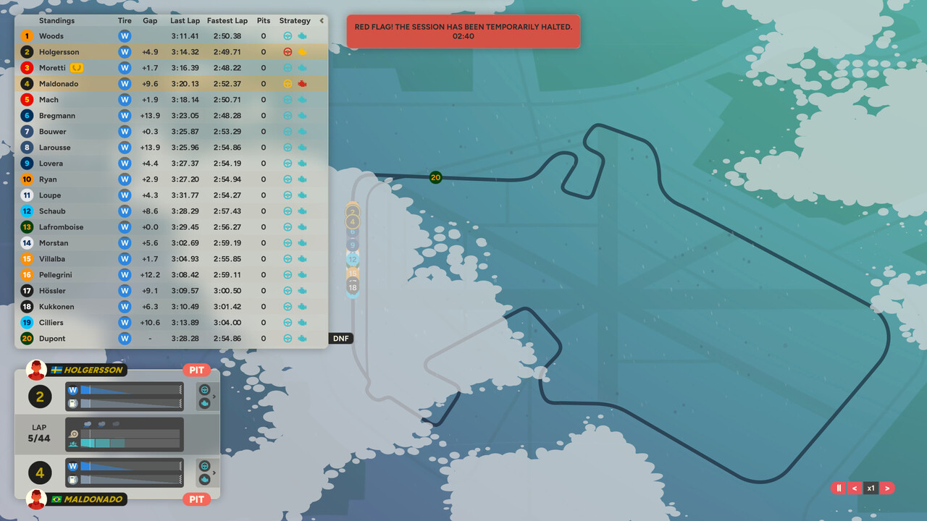Pause the race simulation
The height and width of the screenshot is (521, 927).
coord(839,488)
